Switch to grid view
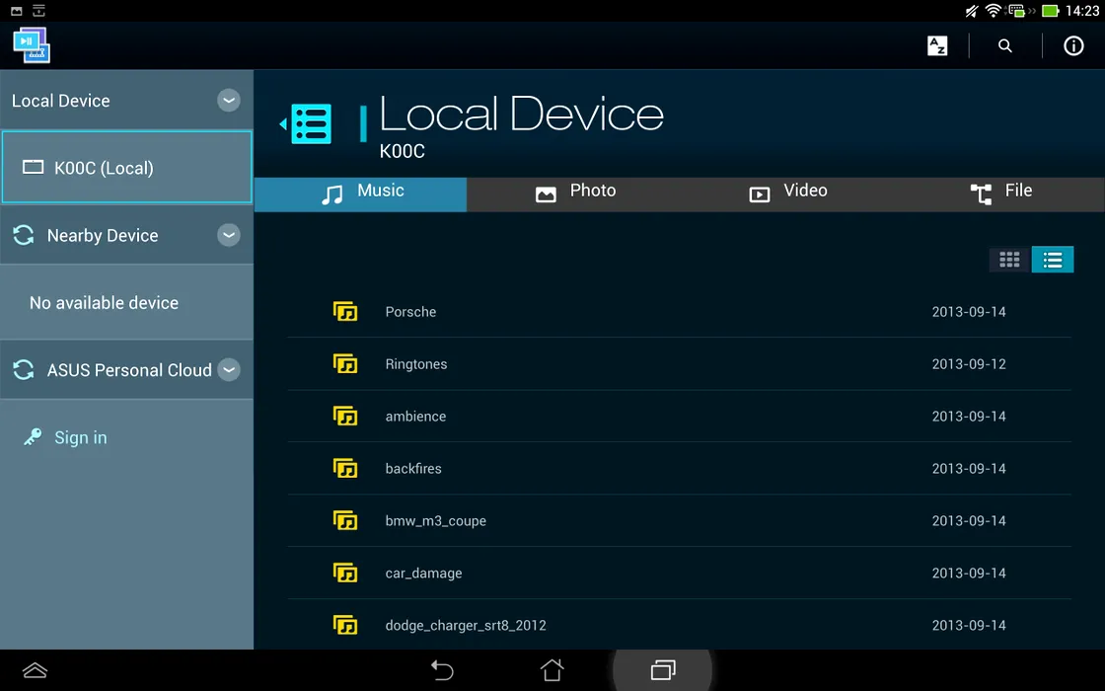This screenshot has height=691, width=1105. coord(1009,260)
